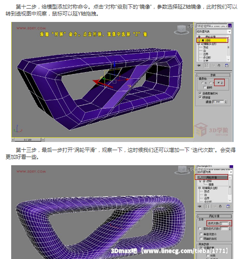Screen dimensions: 245x259
Task: Select 边 sub-object in step twelve stack
Action: (205, 51)
